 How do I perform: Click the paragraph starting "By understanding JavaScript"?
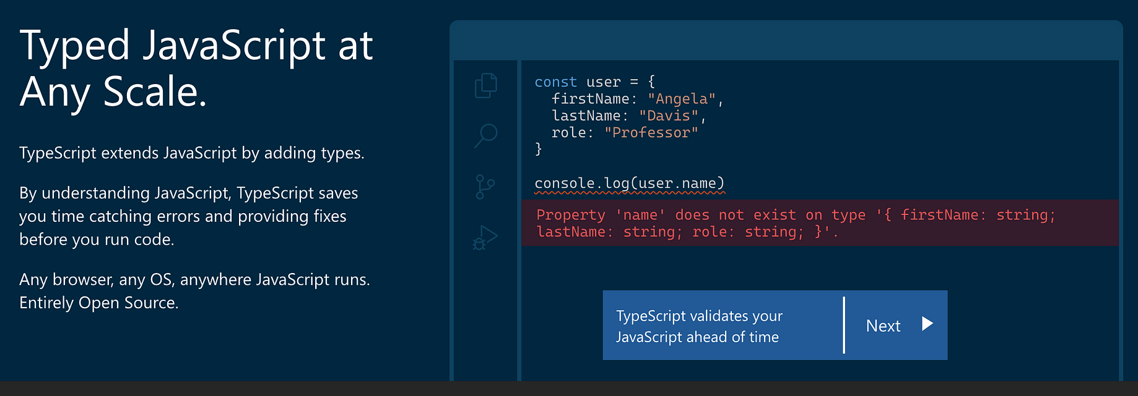(189, 216)
